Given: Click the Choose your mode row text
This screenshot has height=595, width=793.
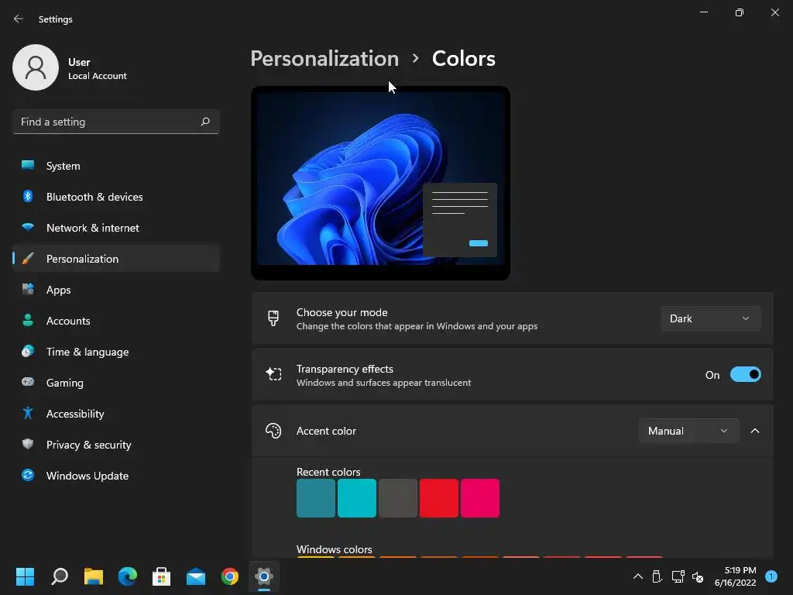Looking at the screenshot, I should coord(417,318).
